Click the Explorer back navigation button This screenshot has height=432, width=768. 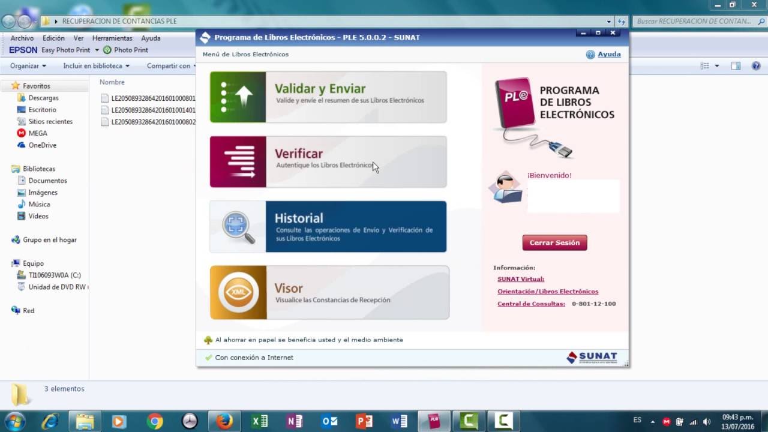(8, 21)
